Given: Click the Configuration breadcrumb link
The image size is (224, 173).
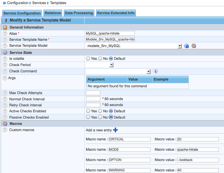Looking at the screenshot, I should pyautogui.click(x=18, y=3).
